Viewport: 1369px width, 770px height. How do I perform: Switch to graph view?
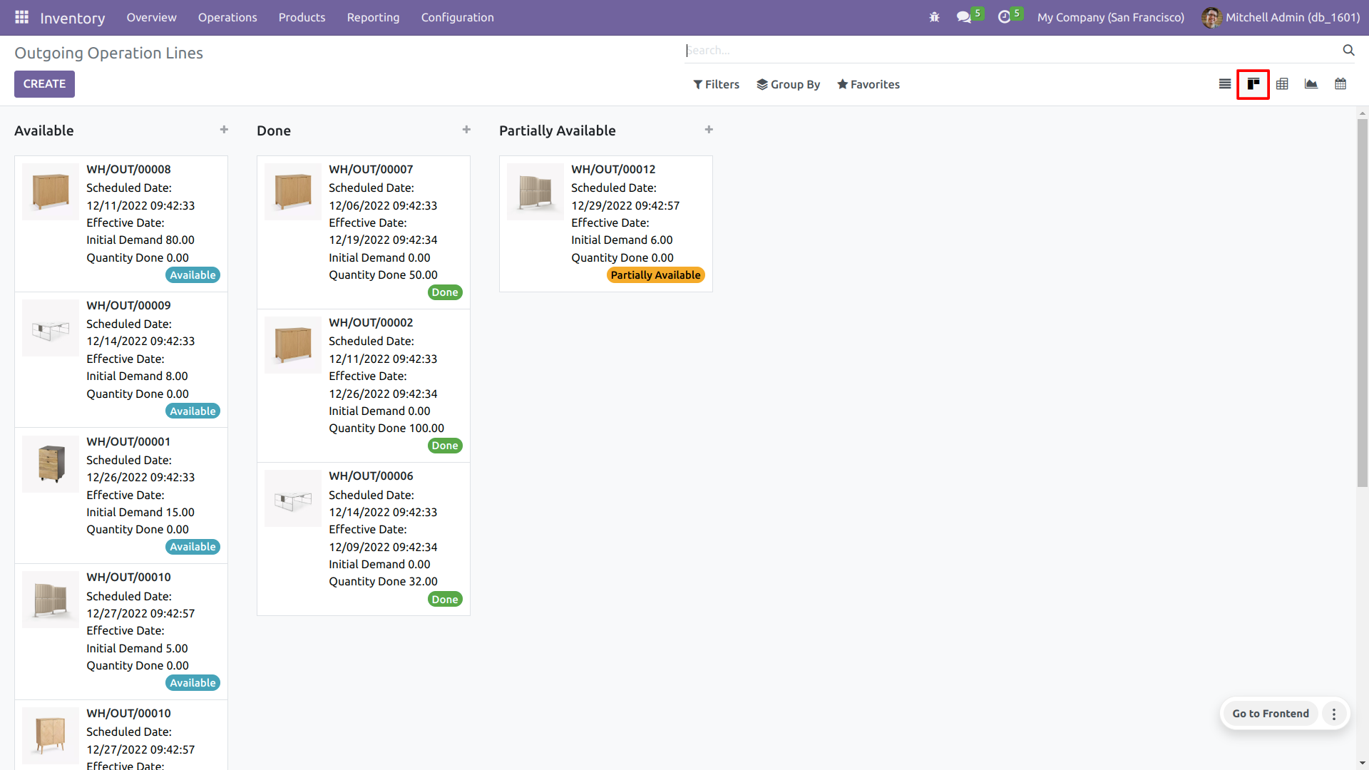coord(1311,84)
